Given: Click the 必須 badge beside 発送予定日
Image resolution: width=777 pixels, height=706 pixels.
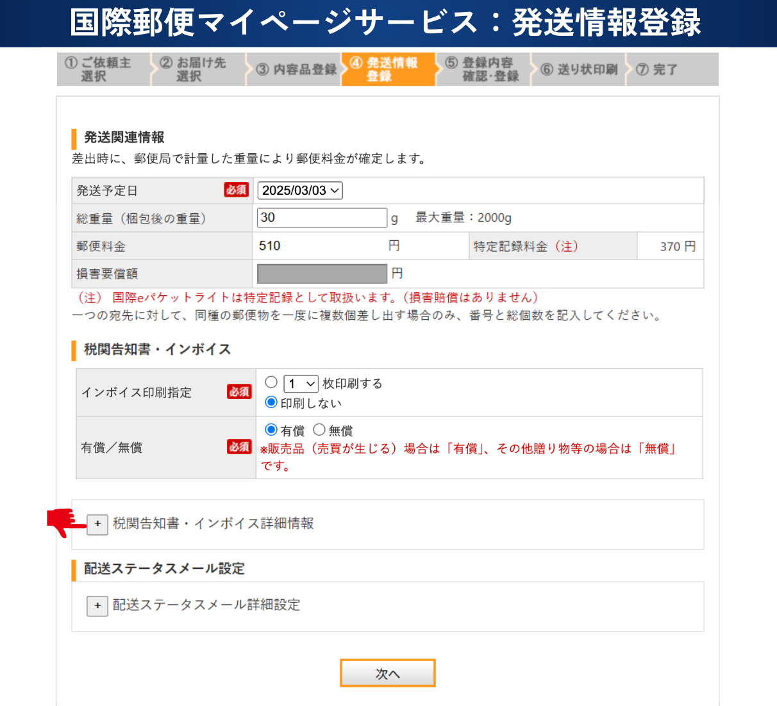Looking at the screenshot, I should coord(236,190).
